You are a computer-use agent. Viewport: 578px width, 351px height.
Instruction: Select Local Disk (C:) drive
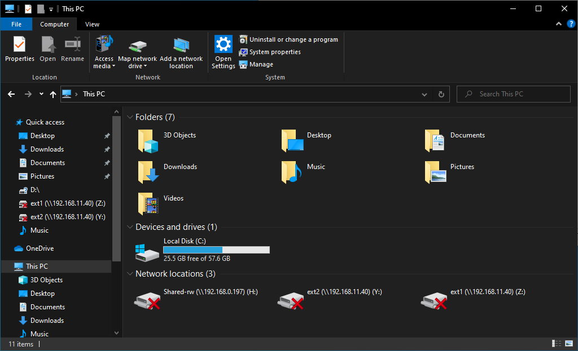(203, 250)
